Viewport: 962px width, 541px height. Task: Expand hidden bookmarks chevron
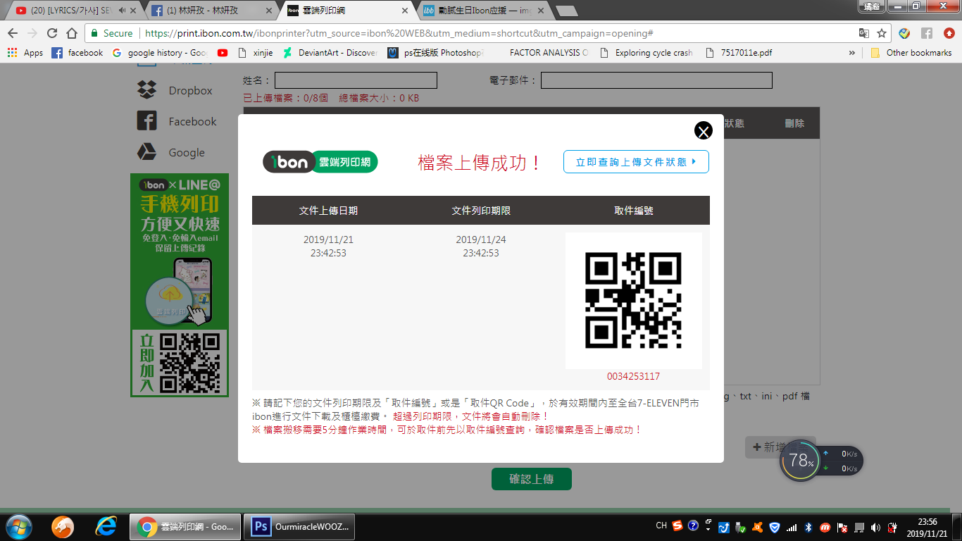click(853, 53)
